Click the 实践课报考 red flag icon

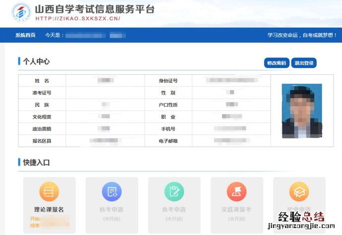click(x=236, y=192)
